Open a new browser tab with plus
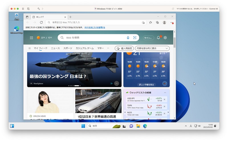The width and height of the screenshot is (228, 141). coord(70,17)
